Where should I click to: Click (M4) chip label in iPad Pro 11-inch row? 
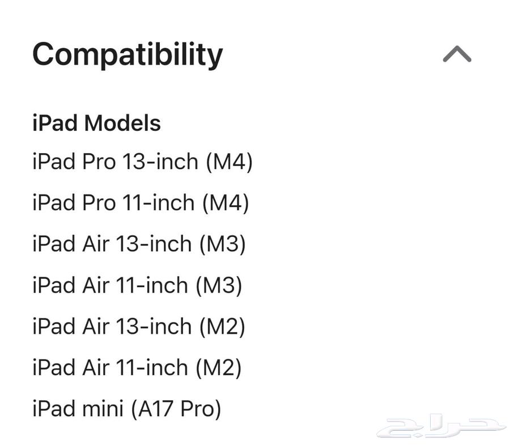(x=226, y=204)
